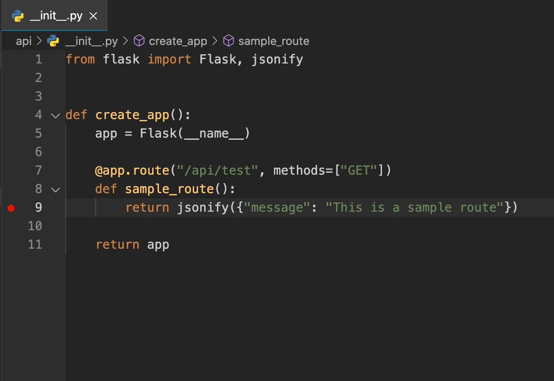This screenshot has height=381, width=554.
Task: Click 'methods' keyword on line 7
Action: (x=299, y=171)
